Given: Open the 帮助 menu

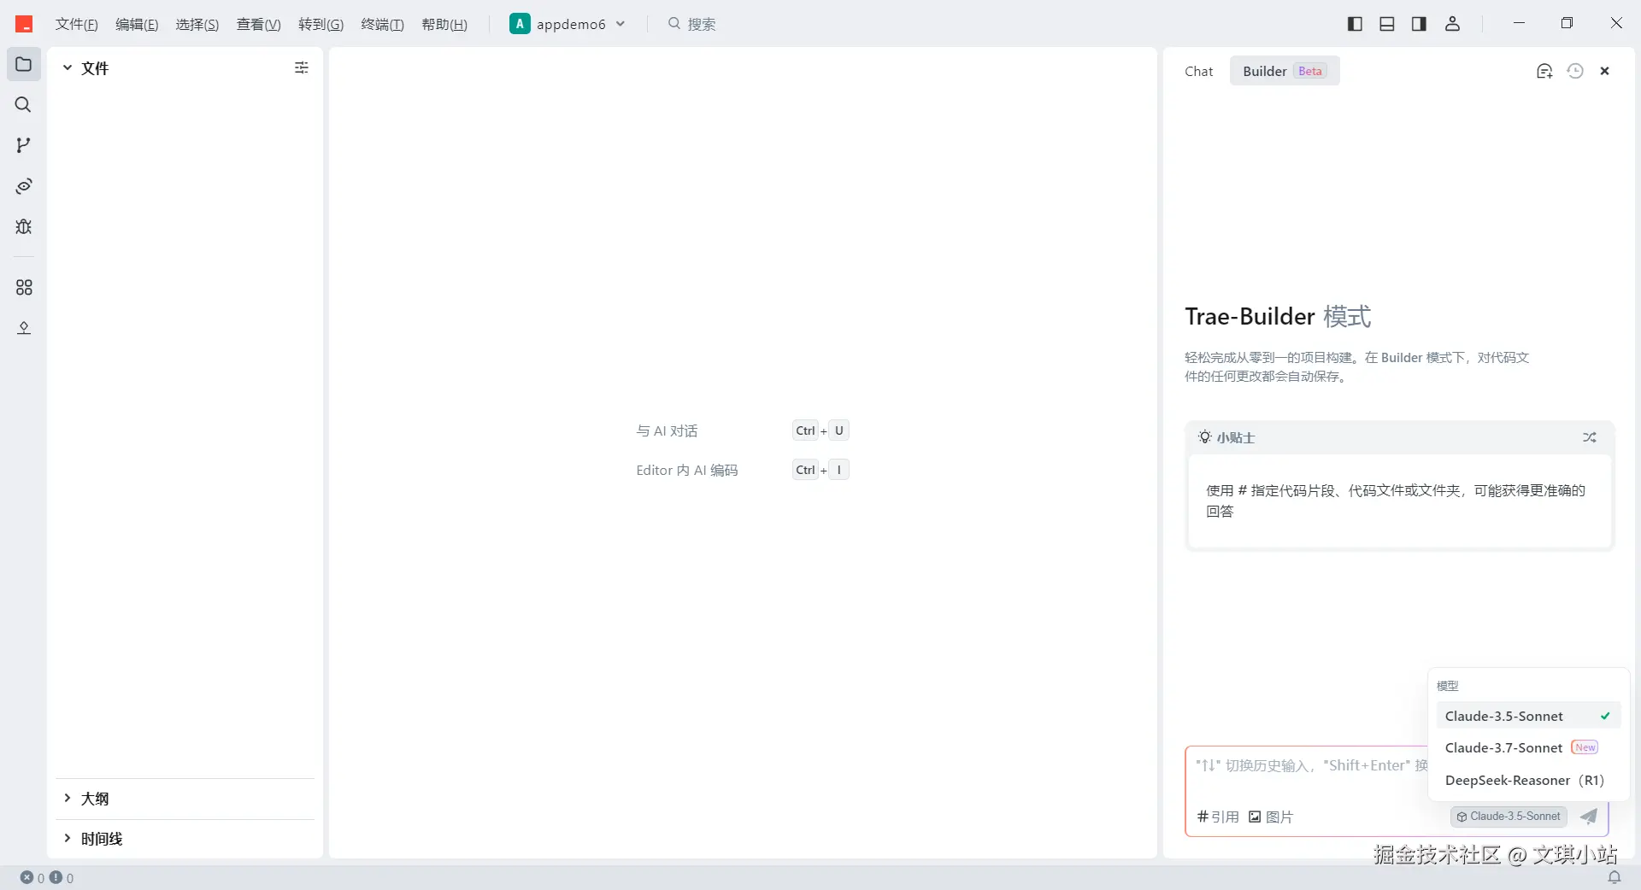Looking at the screenshot, I should [444, 24].
